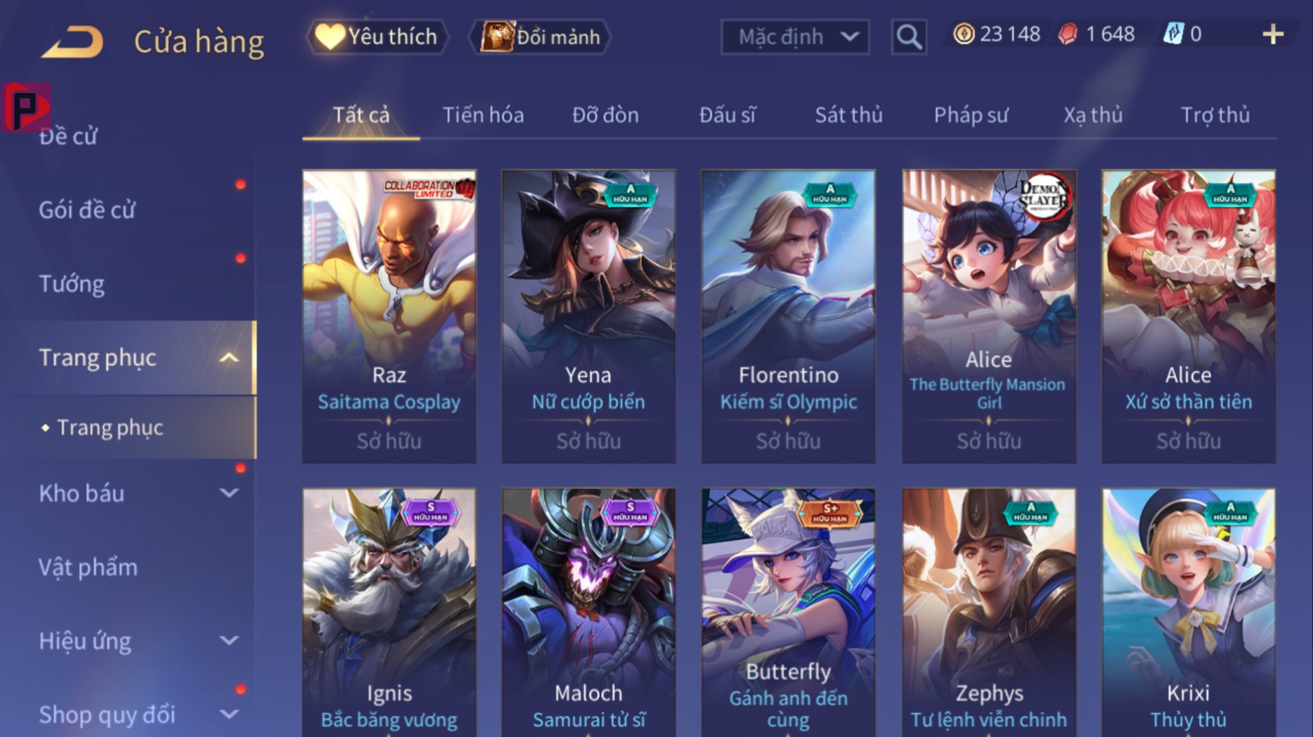Screen dimensions: 1313x737
Task: Select Vật phẩm in the left sidebar
Action: coord(88,567)
